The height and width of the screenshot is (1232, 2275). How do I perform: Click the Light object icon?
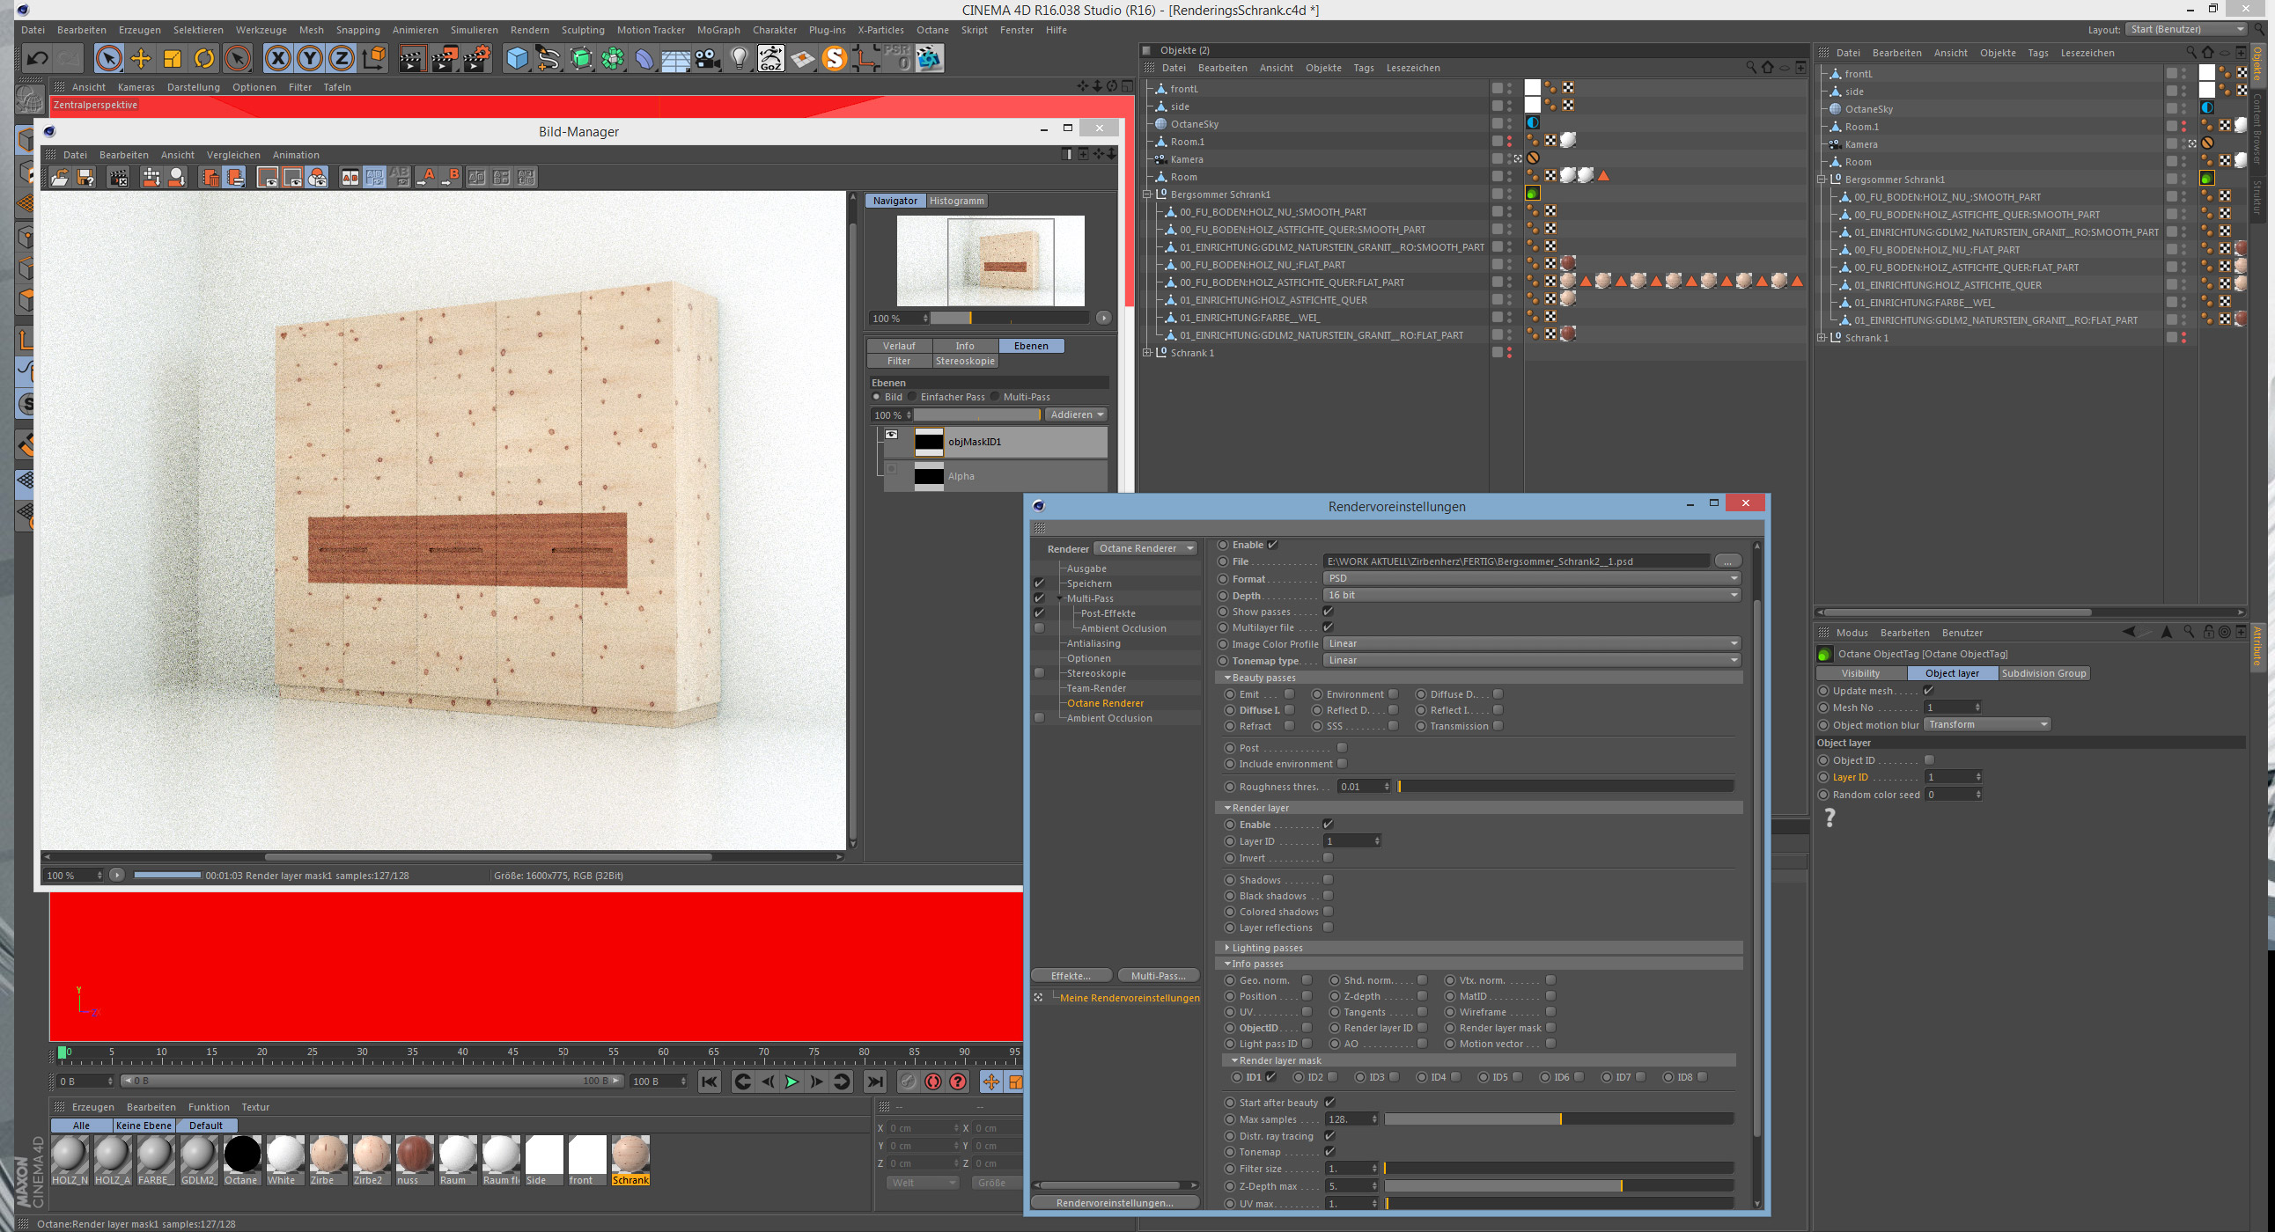coord(740,59)
